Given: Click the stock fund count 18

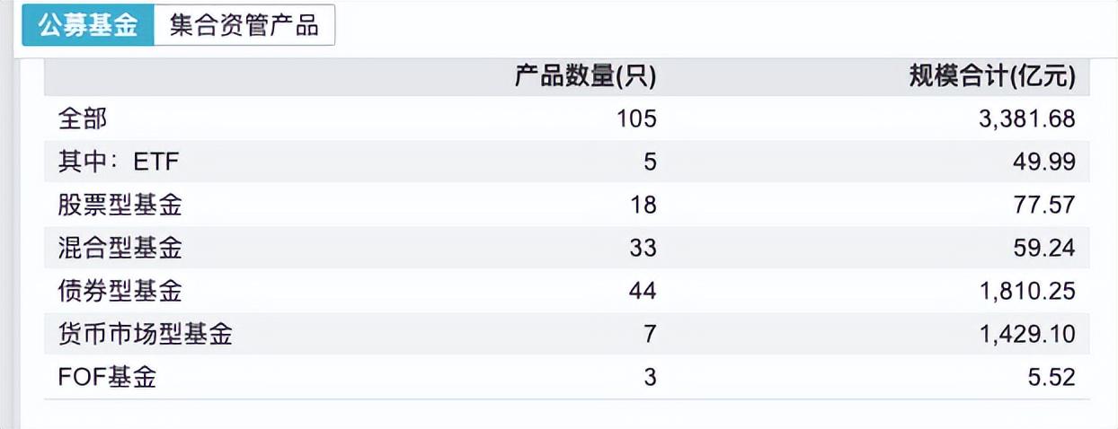Looking at the screenshot, I should (x=643, y=205).
